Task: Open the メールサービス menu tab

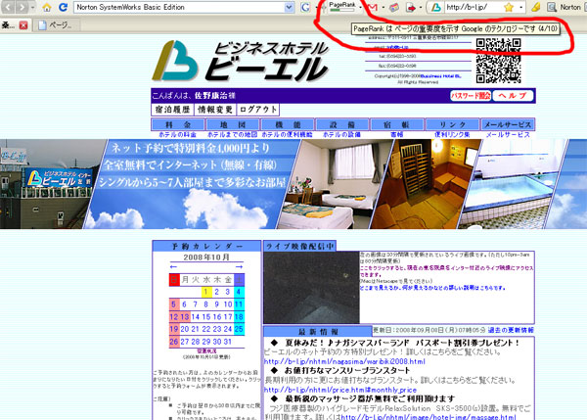Action: pyautogui.click(x=508, y=124)
